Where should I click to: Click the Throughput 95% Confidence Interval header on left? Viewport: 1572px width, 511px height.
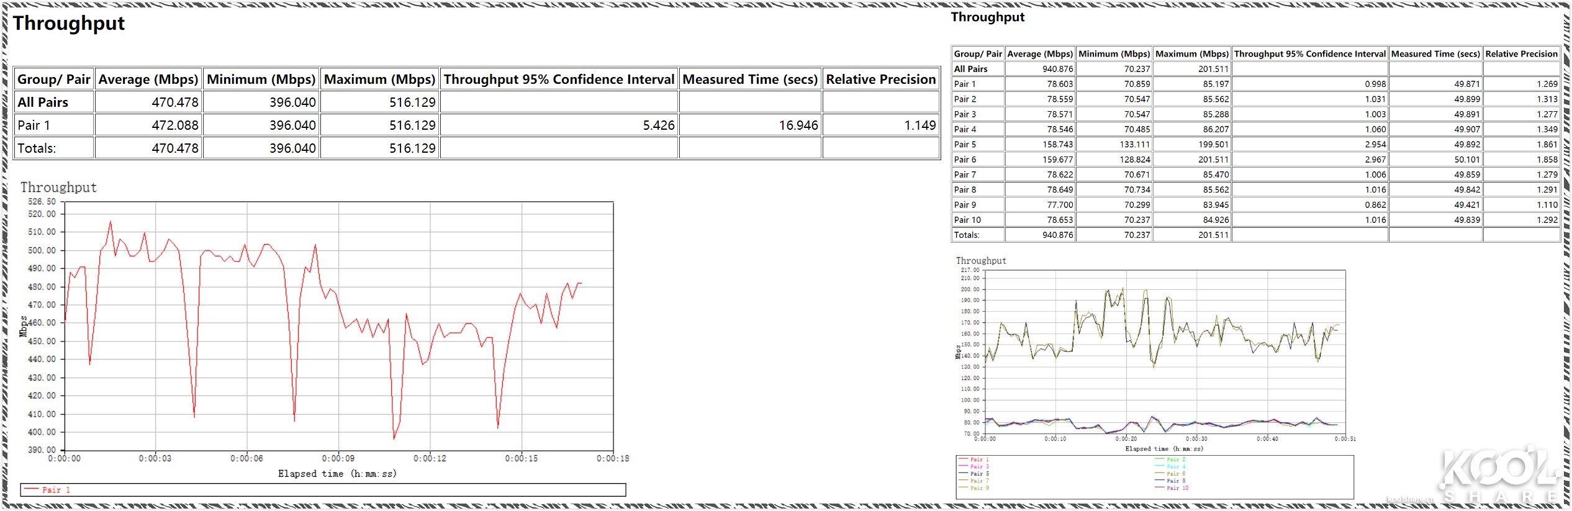[x=559, y=79]
